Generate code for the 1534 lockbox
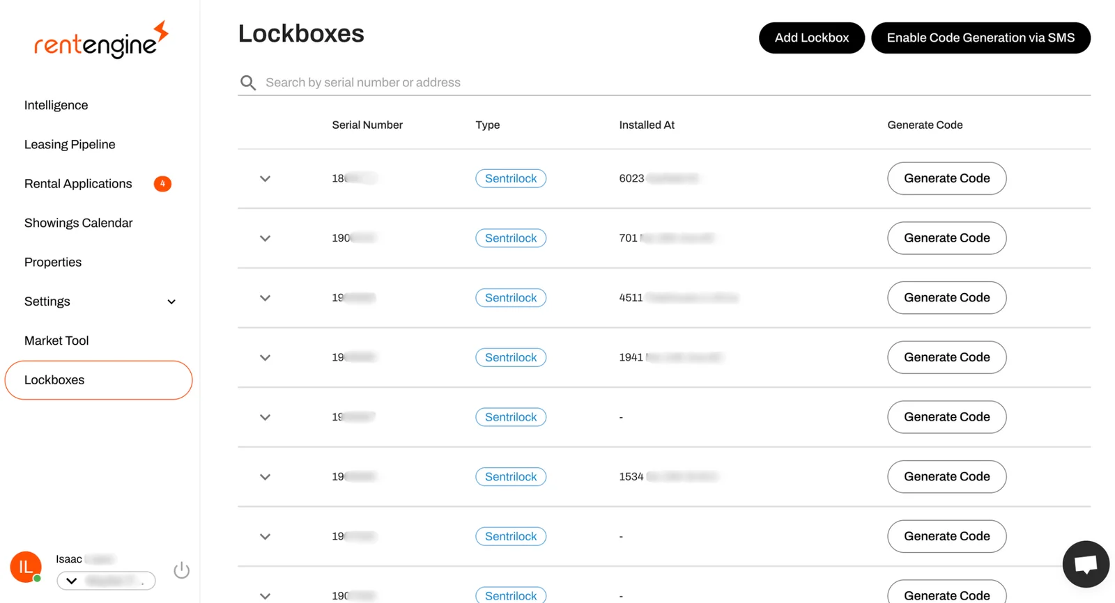Image resolution: width=1115 pixels, height=603 pixels. pos(946,476)
